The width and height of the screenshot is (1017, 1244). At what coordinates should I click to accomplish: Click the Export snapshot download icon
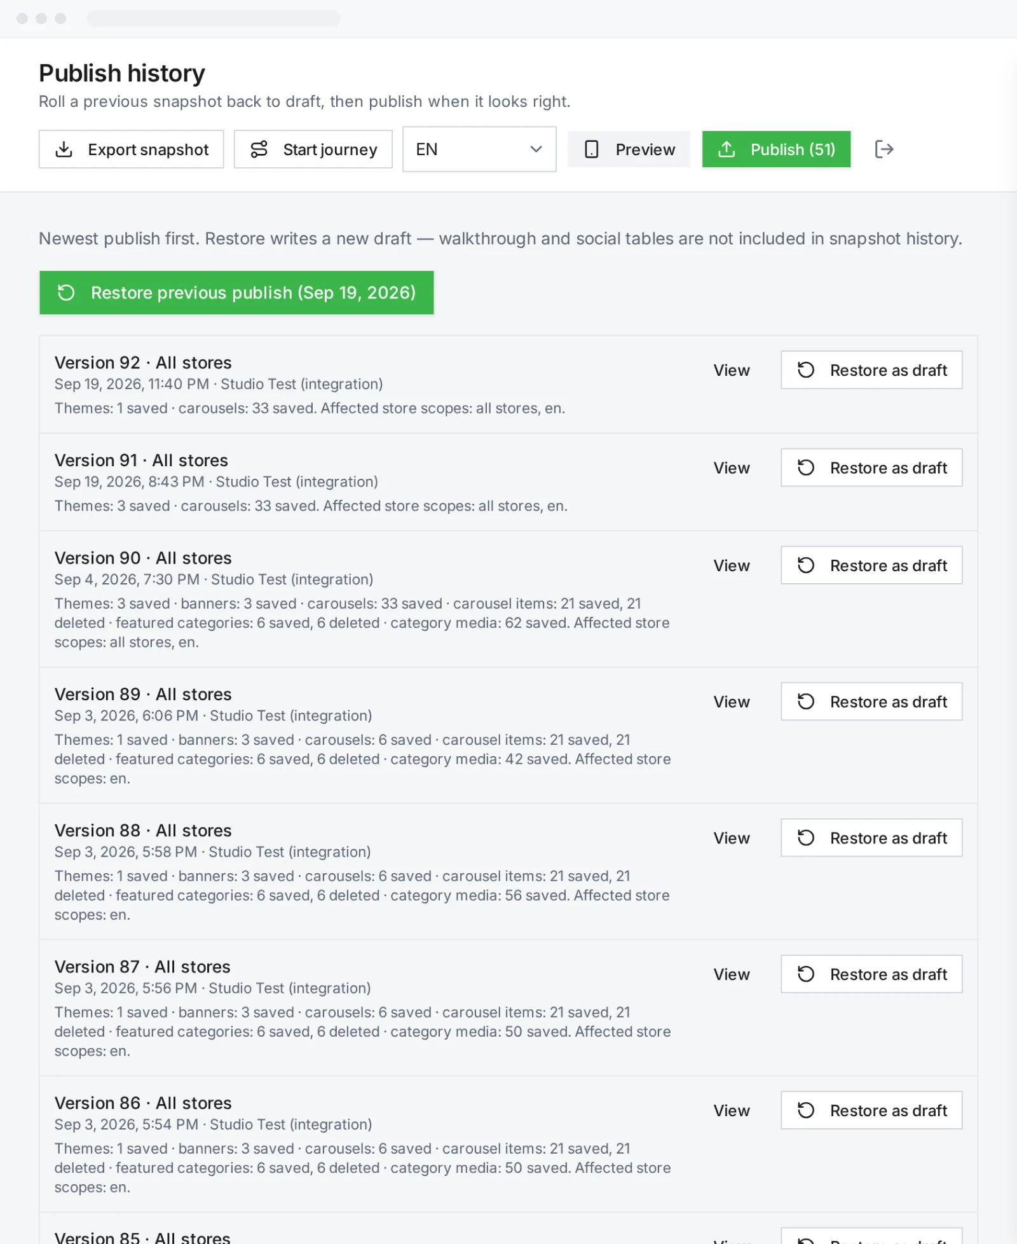coord(64,149)
